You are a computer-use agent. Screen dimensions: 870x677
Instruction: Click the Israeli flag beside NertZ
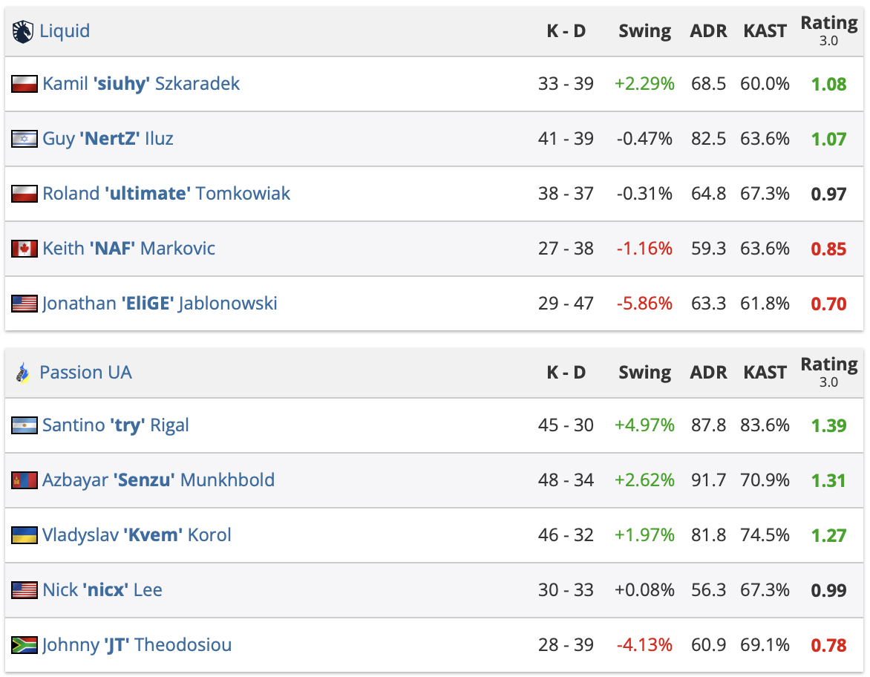(x=24, y=139)
